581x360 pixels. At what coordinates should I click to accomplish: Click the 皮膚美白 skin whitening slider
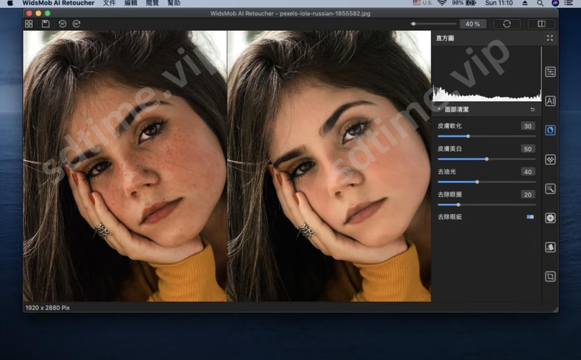485,158
